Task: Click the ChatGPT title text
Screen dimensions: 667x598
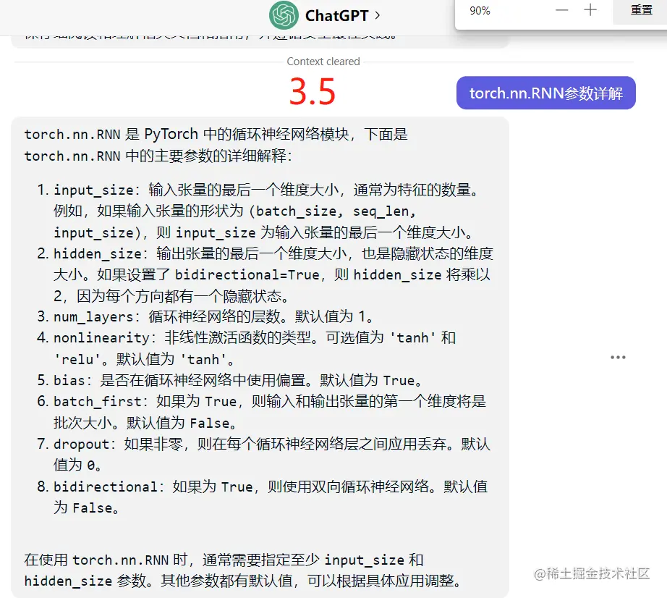Action: pos(336,16)
